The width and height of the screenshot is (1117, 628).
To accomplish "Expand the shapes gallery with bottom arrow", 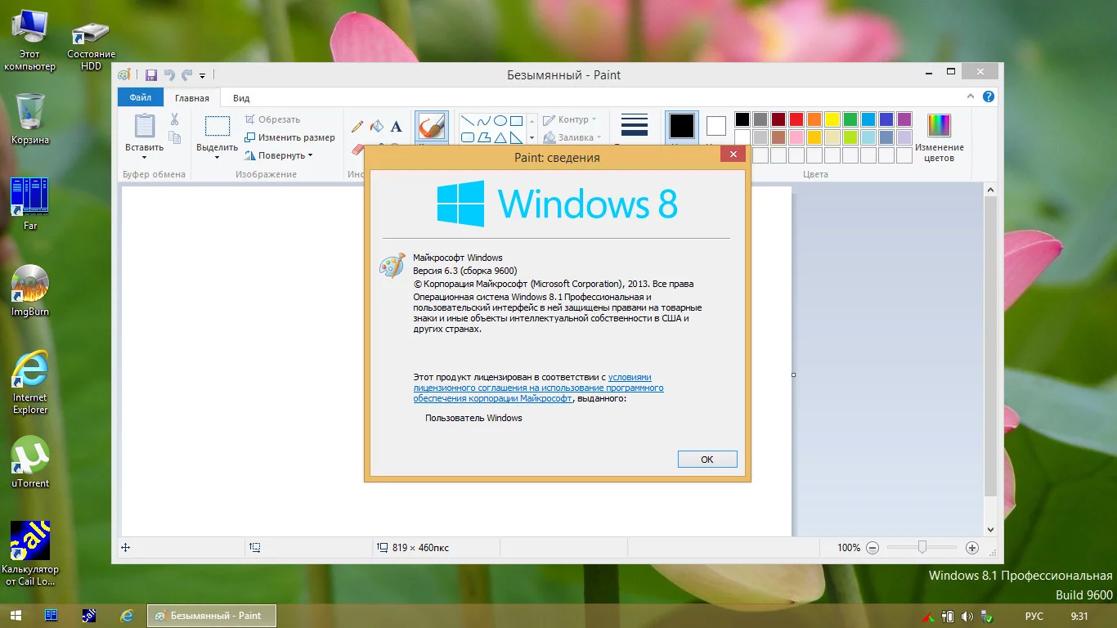I will (x=532, y=138).
